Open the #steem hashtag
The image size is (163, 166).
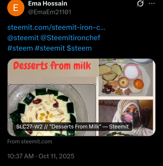pyautogui.click(x=20, y=48)
